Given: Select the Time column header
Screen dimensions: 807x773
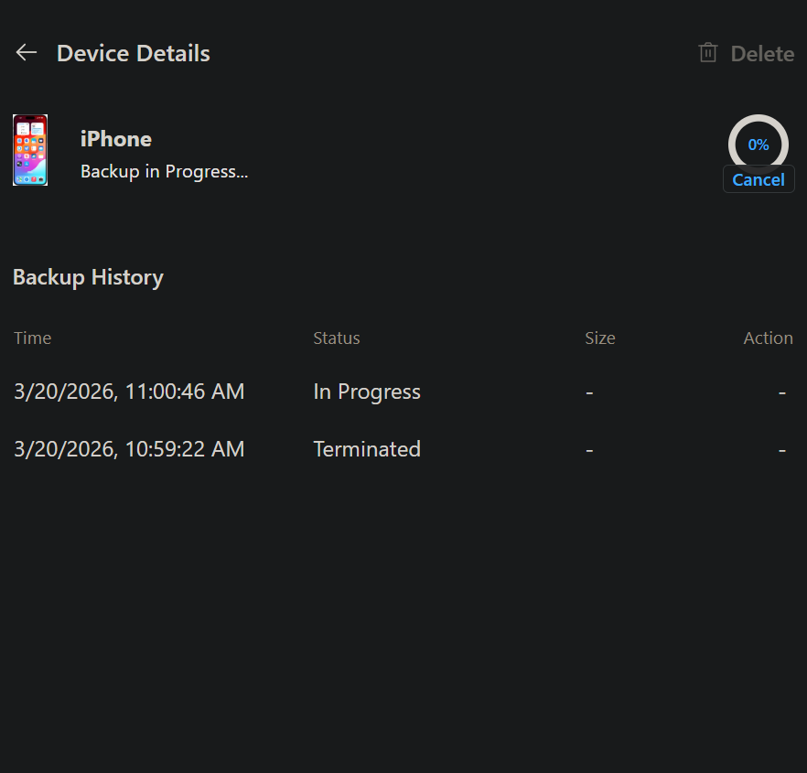Looking at the screenshot, I should 32,338.
